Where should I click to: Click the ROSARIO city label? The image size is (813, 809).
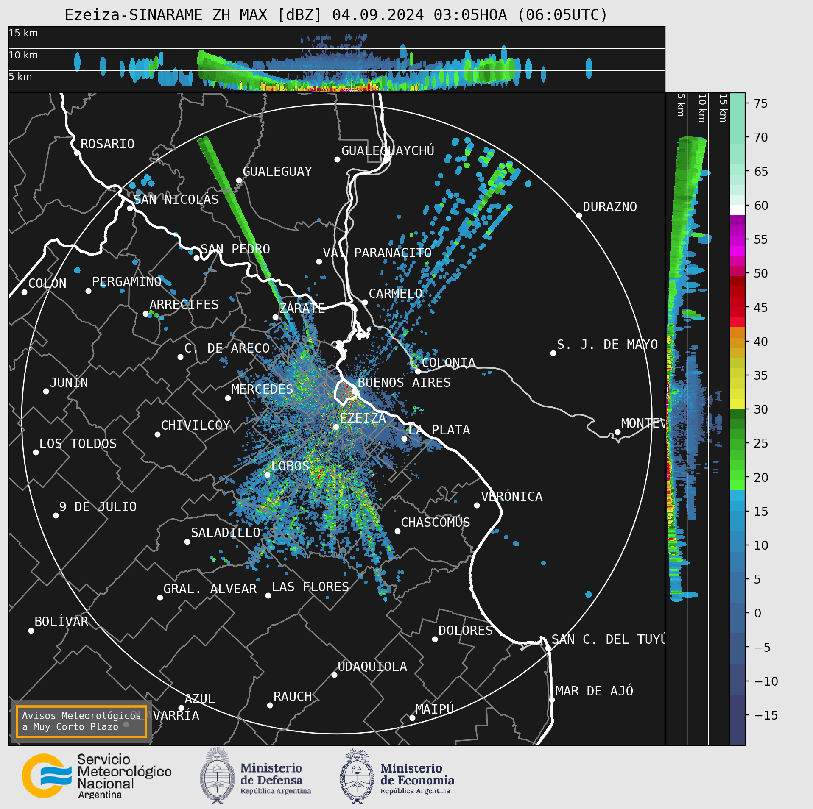pos(107,144)
